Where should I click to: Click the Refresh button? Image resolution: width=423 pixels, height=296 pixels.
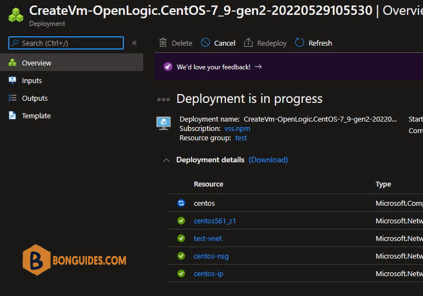pos(313,43)
